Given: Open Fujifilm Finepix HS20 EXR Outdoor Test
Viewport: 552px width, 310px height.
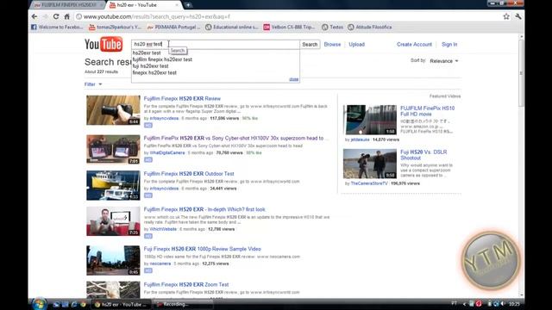Looking at the screenshot, I should point(189,174).
